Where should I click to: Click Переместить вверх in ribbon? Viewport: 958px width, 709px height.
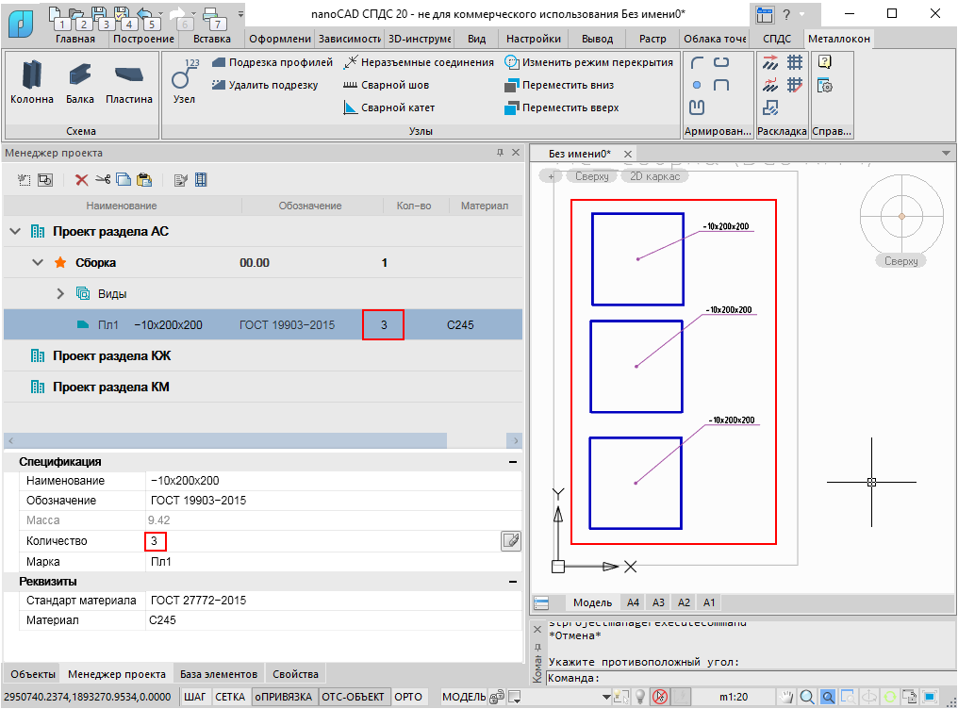pyautogui.click(x=562, y=107)
